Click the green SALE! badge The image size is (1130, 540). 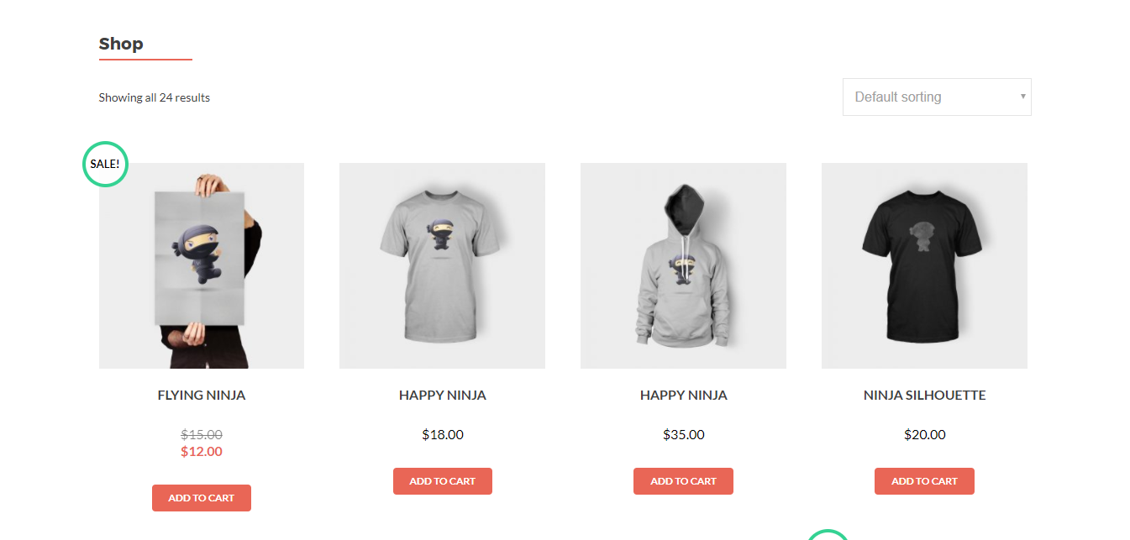(105, 164)
